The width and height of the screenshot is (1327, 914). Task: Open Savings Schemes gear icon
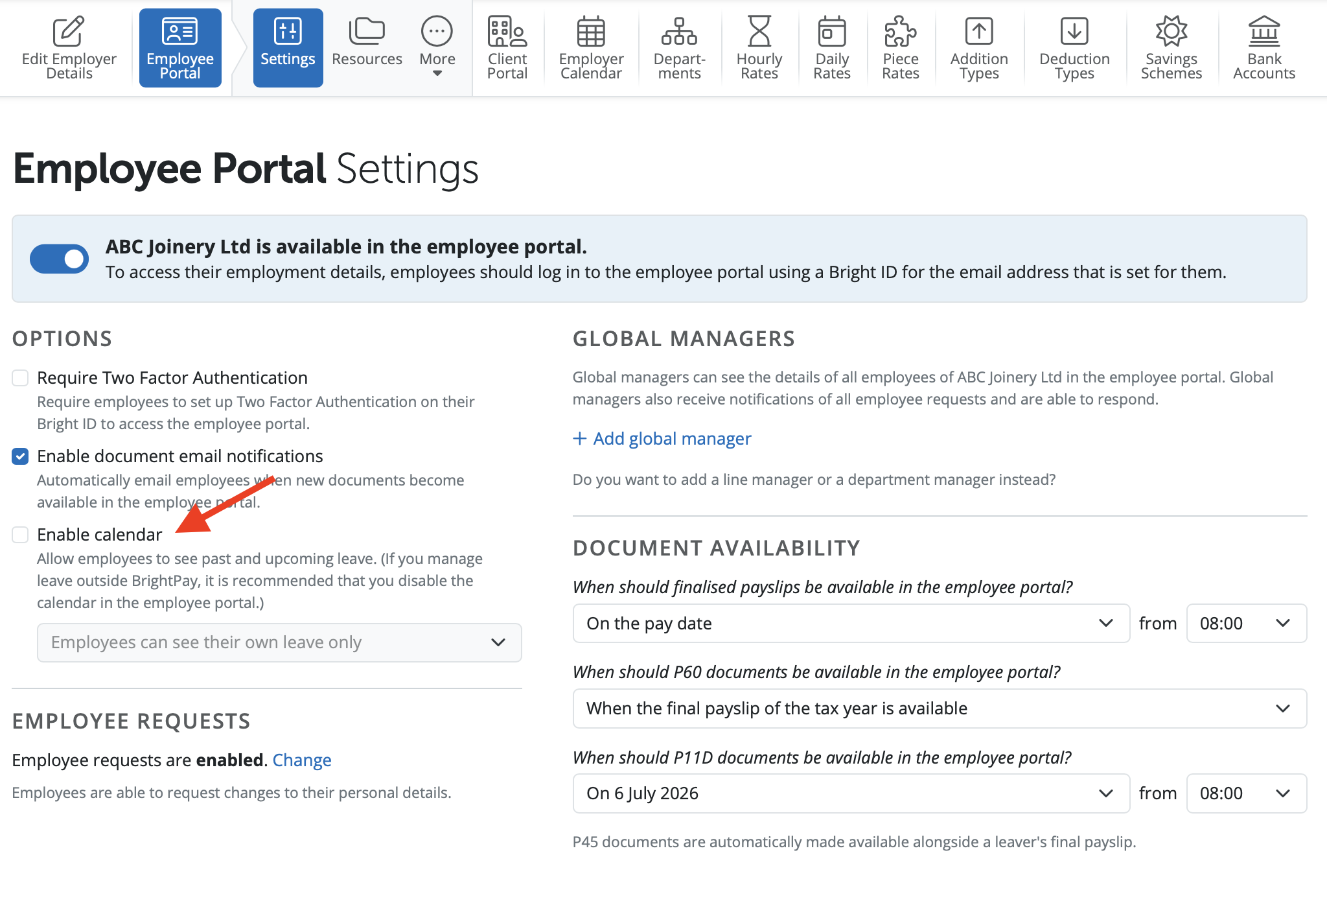pyautogui.click(x=1171, y=32)
